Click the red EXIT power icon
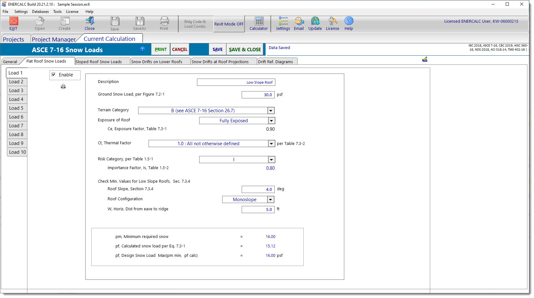Image resolution: width=534 pixels, height=298 pixels. pos(14,21)
